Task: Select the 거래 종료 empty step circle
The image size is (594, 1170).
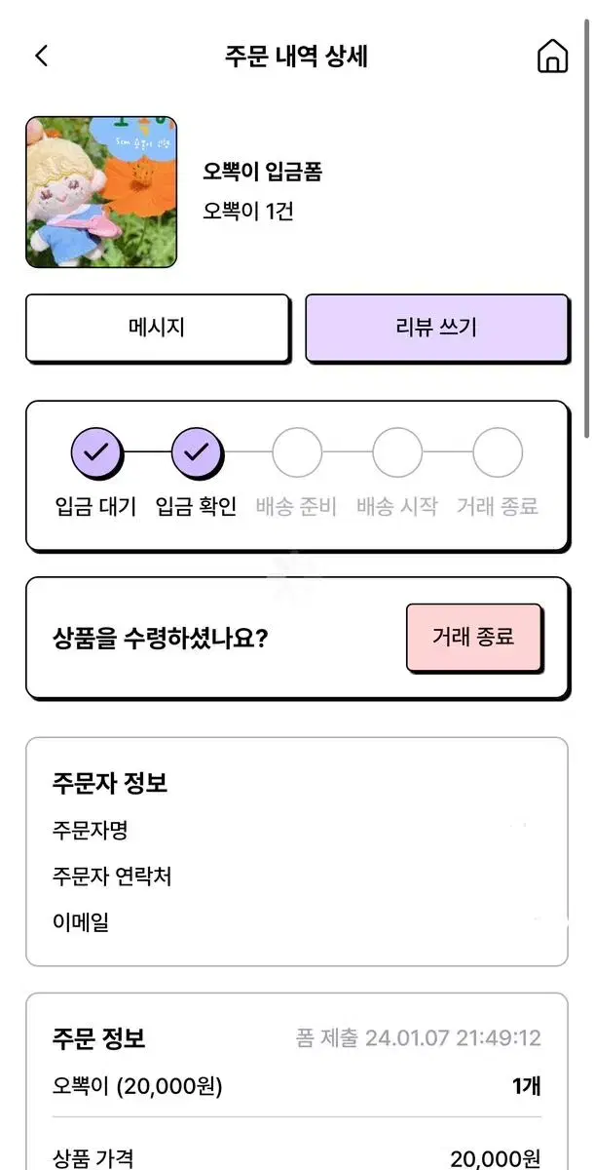Action: tap(498, 452)
